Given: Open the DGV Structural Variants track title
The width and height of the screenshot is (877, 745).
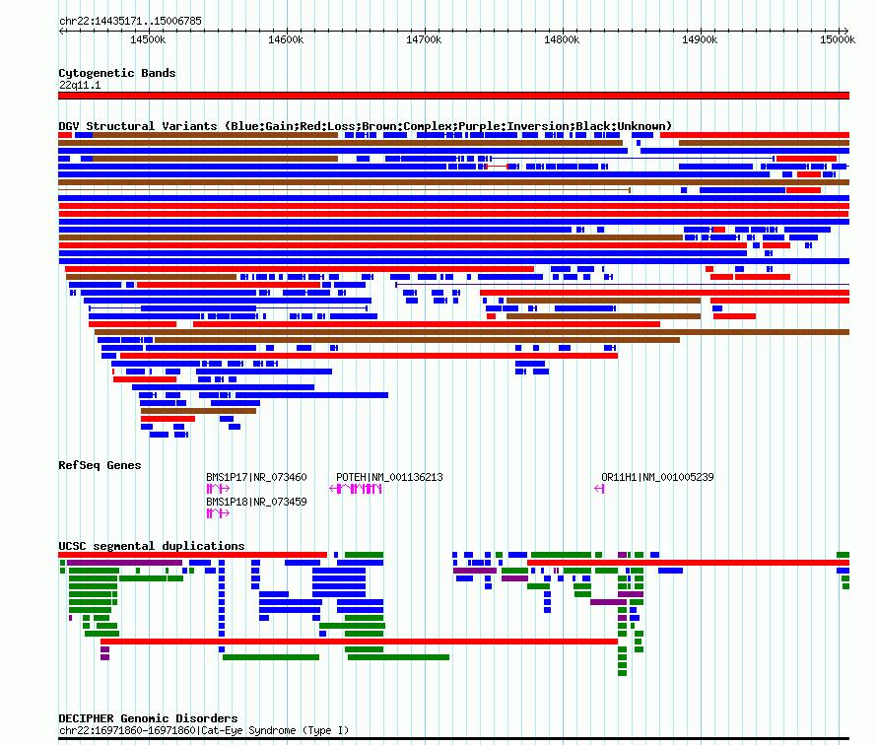Looking at the screenshot, I should tap(366, 126).
